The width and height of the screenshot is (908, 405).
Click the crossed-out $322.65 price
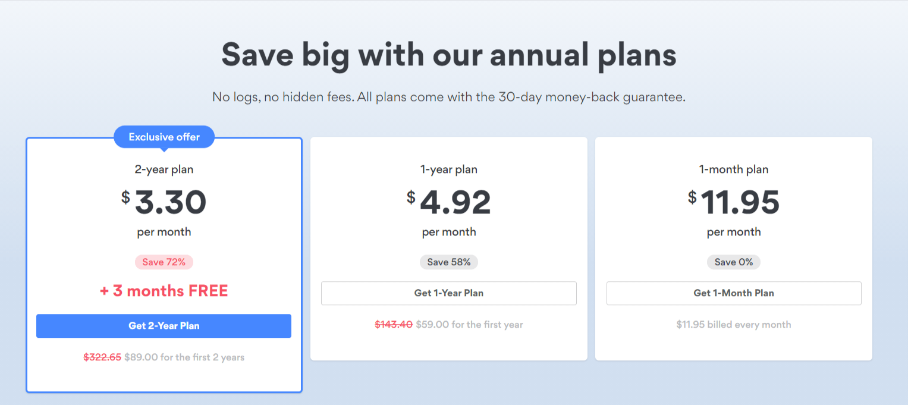[x=102, y=357]
